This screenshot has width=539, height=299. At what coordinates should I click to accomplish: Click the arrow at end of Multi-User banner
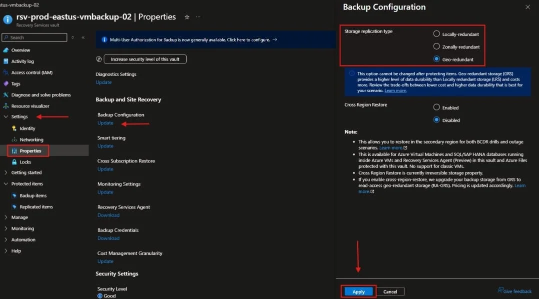click(275, 39)
